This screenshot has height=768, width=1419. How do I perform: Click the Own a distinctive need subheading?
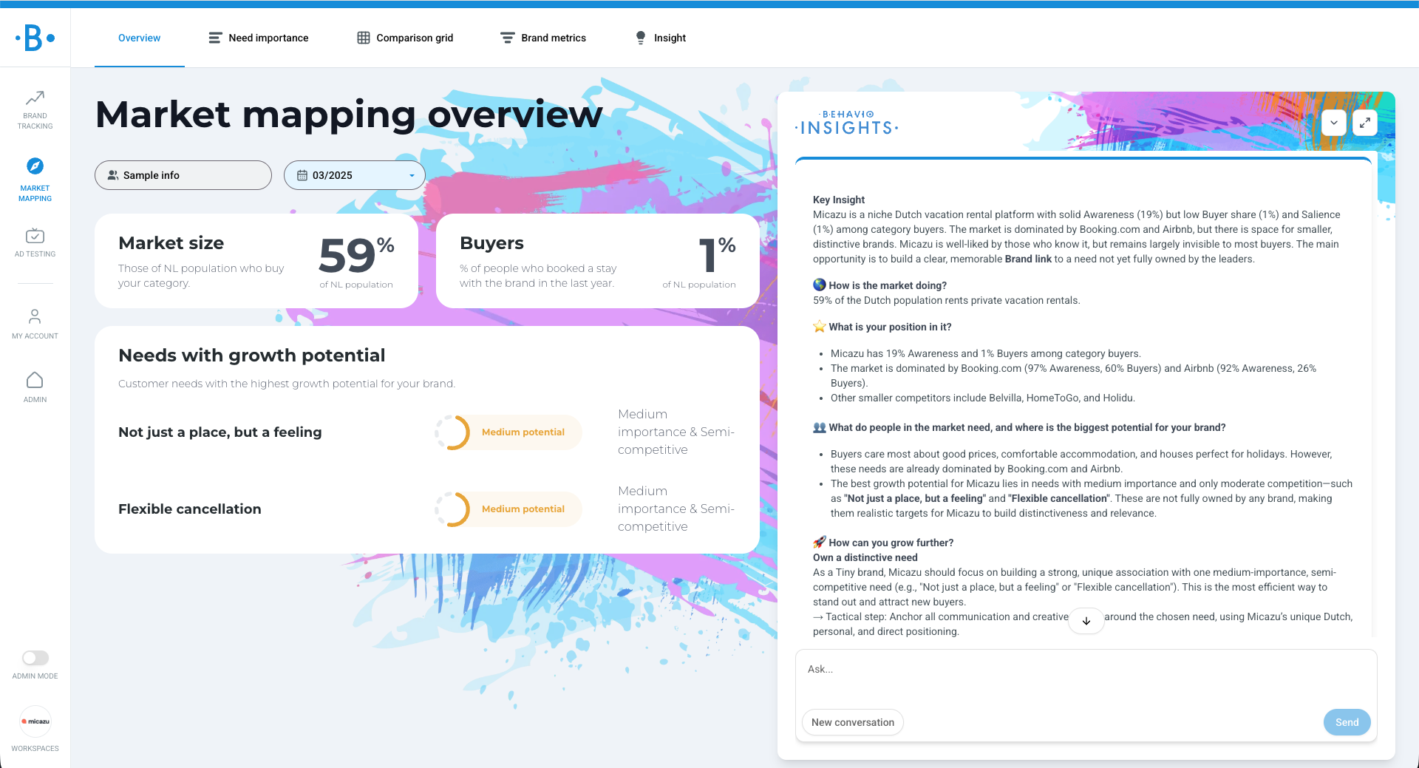point(865,557)
